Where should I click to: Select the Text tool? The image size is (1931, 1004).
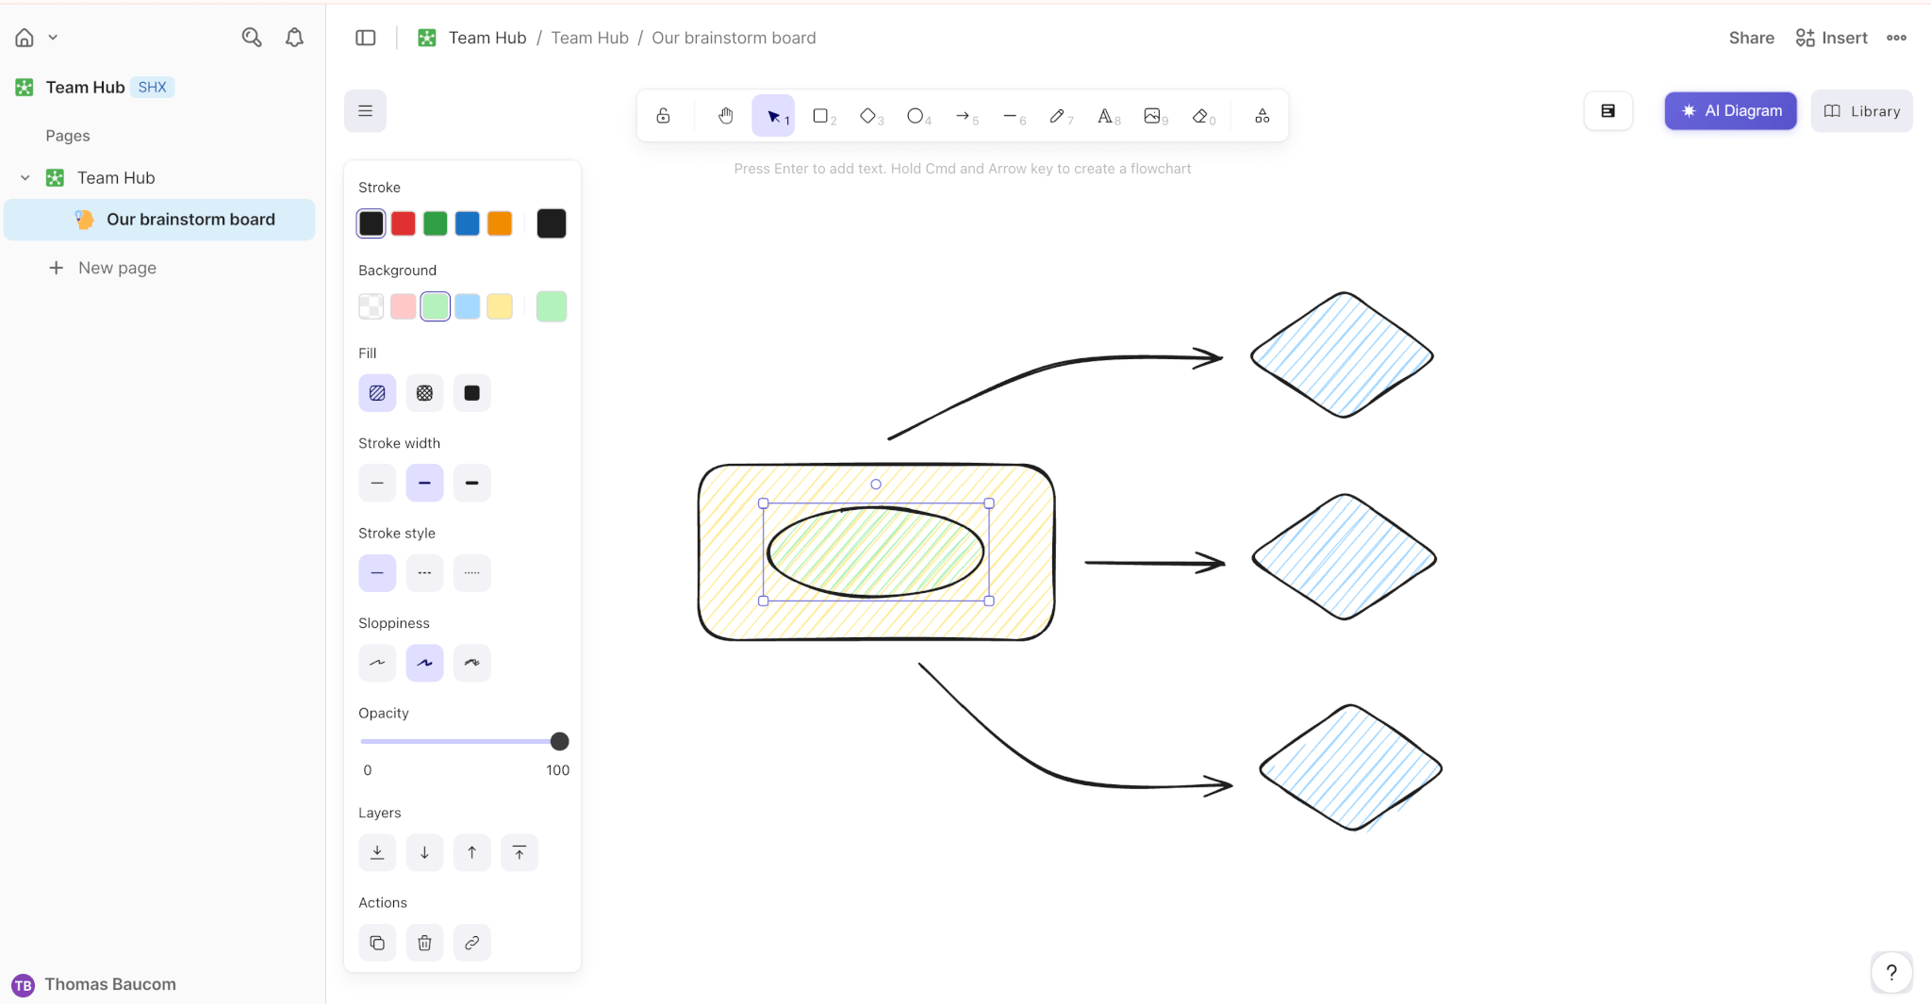[1106, 115]
